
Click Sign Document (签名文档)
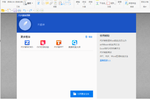[x=145, y=2]
